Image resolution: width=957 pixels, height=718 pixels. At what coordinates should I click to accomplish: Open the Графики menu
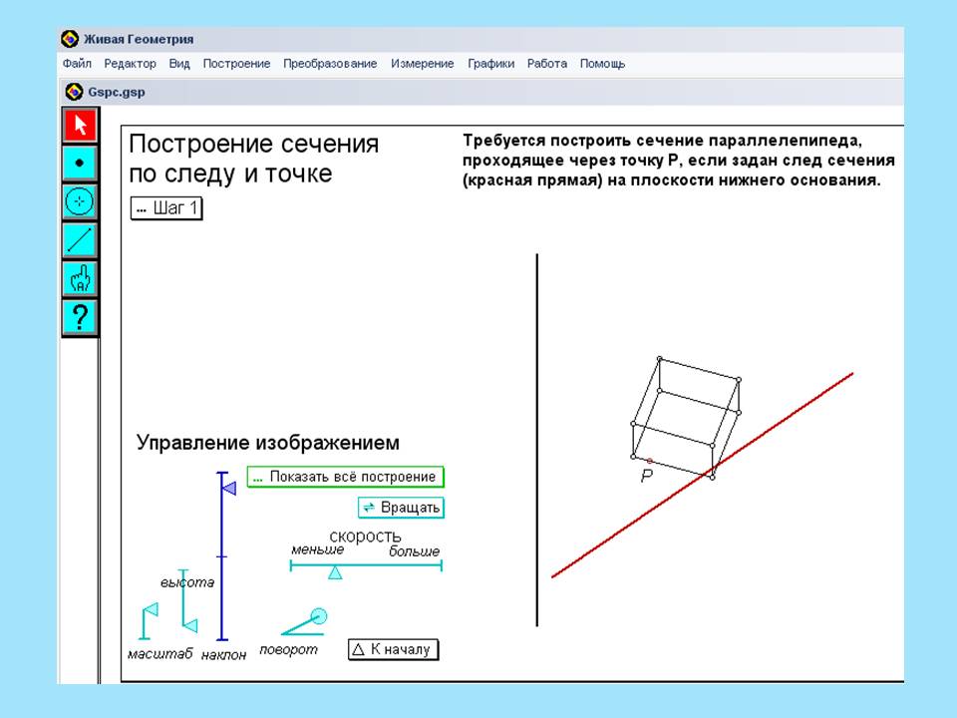pyautogui.click(x=490, y=64)
